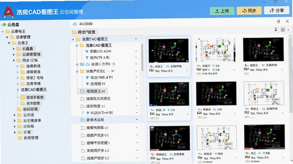The image size is (293, 164).
Task: Click the list view mode icon above the thumbnails
Action: (283, 30)
